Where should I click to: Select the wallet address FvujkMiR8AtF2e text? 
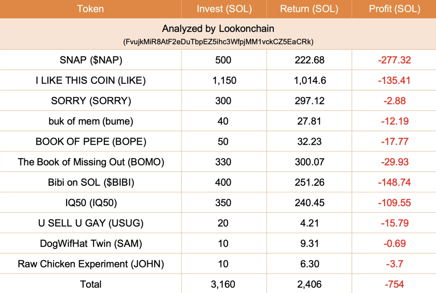tap(218, 42)
